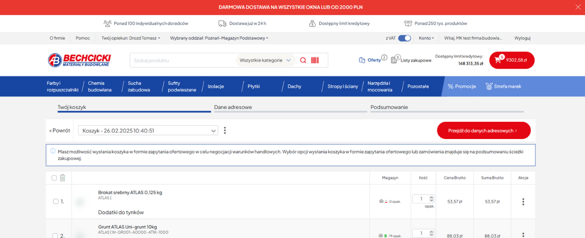Click the Bechcicki logo
585x238 pixels.
click(x=79, y=60)
